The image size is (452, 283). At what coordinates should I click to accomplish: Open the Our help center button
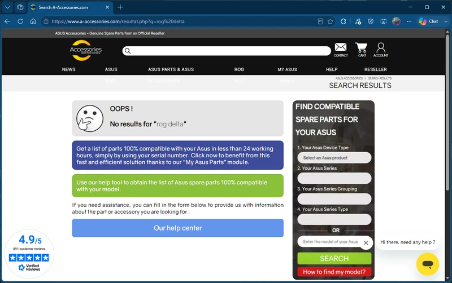click(x=177, y=228)
